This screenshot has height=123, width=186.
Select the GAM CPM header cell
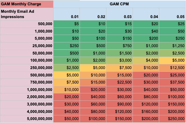pos(119,4)
